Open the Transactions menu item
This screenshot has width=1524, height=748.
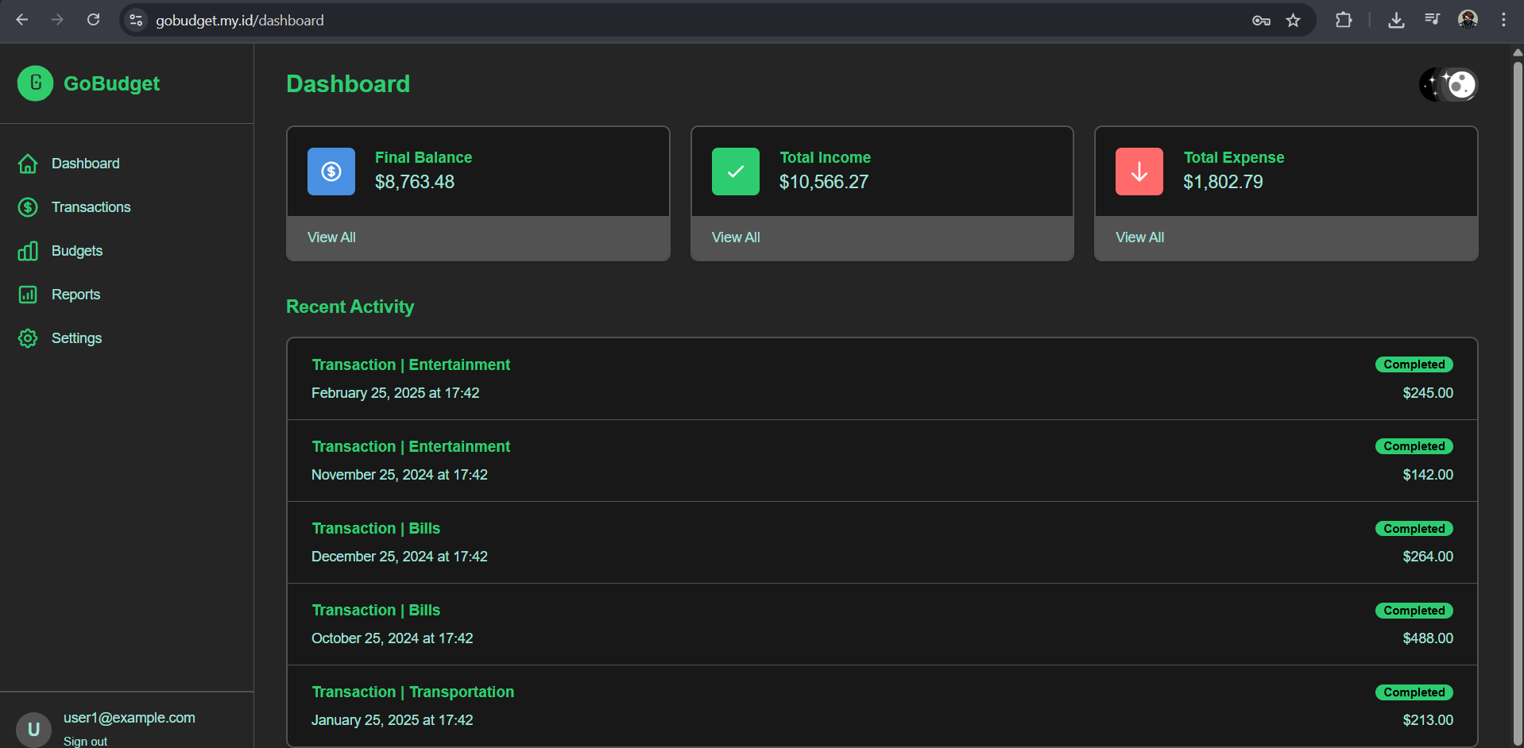[x=91, y=207]
